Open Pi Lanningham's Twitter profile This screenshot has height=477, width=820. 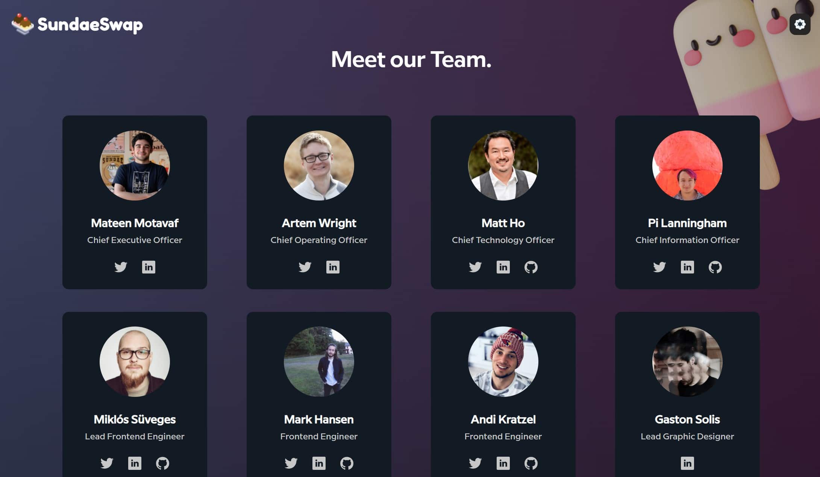point(659,267)
